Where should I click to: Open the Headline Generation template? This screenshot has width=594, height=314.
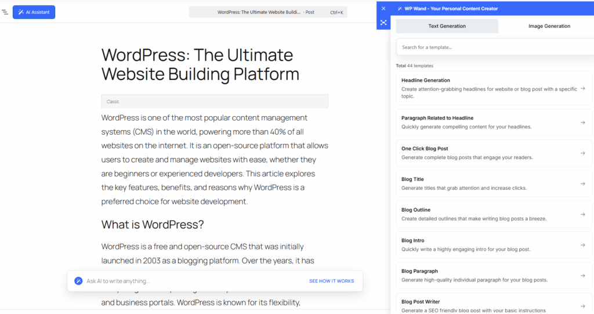[x=494, y=88]
